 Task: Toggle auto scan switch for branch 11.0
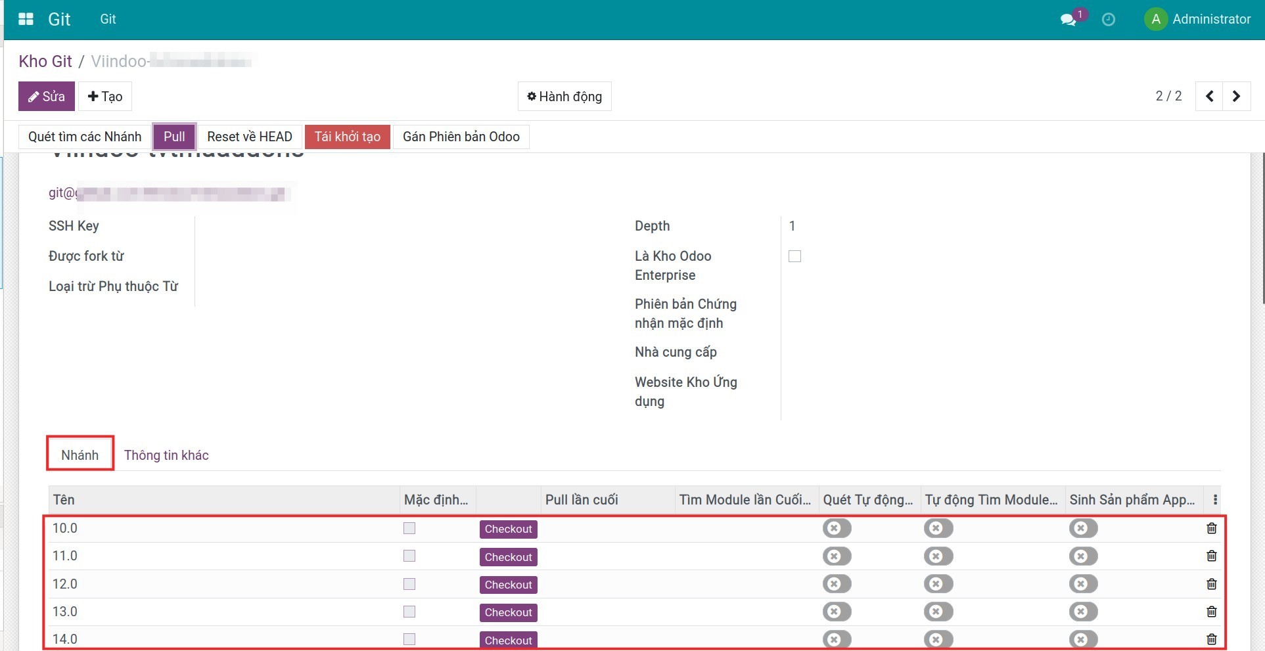click(x=837, y=556)
